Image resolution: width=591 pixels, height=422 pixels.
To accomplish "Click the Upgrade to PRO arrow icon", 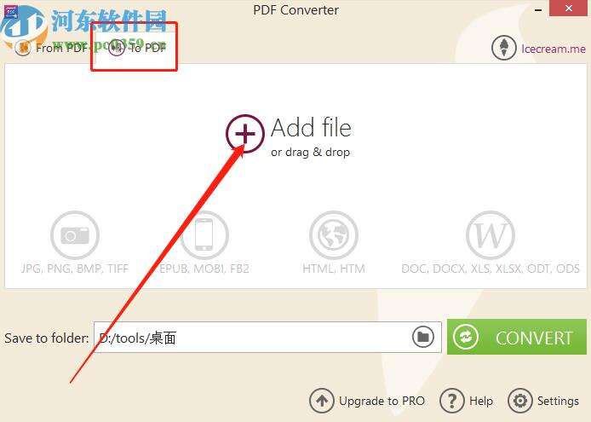I will pos(322,401).
